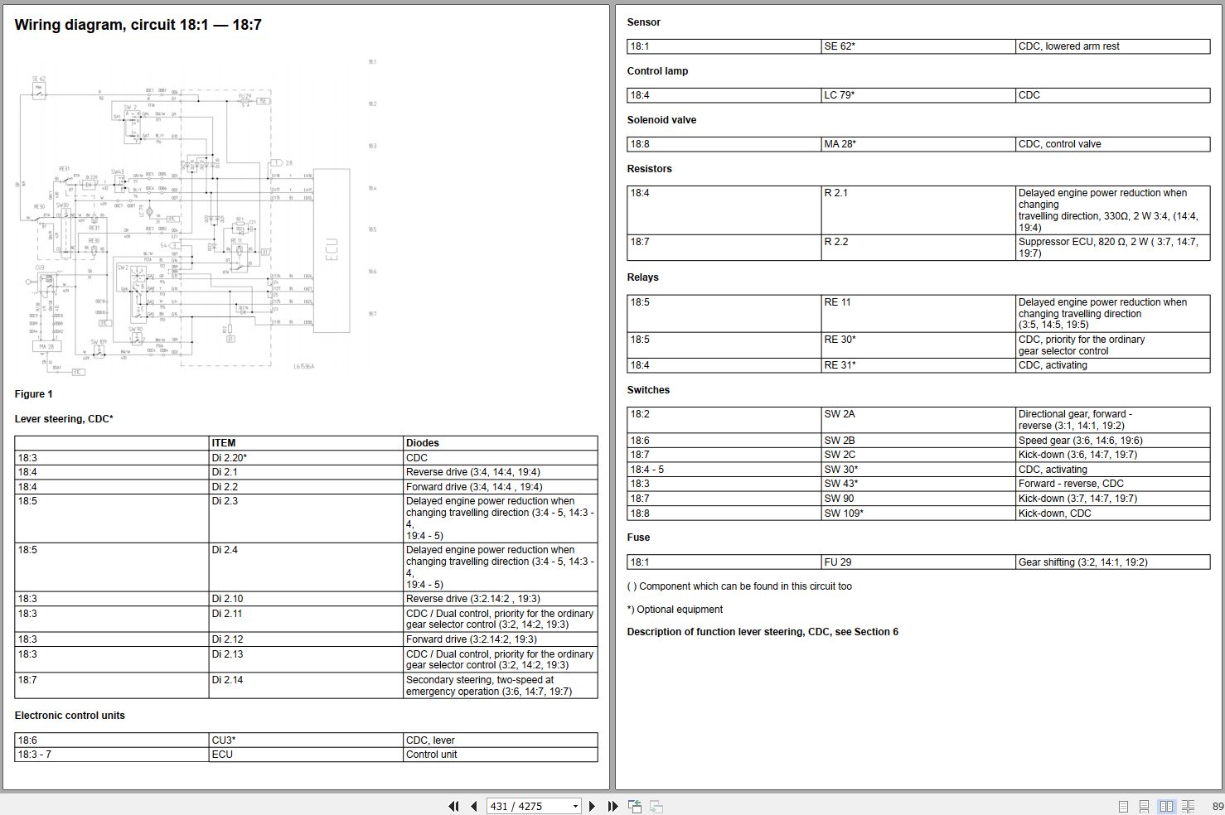Switch to continuous scrolling page view

tap(1144, 806)
